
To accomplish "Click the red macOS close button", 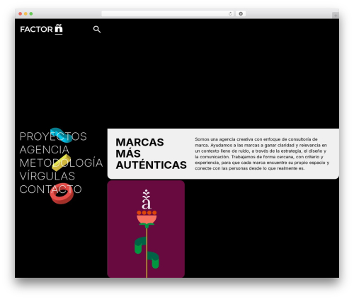I will click(21, 13).
